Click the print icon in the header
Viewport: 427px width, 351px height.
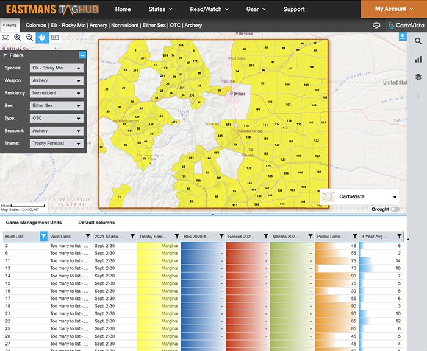pyautogui.click(x=376, y=26)
